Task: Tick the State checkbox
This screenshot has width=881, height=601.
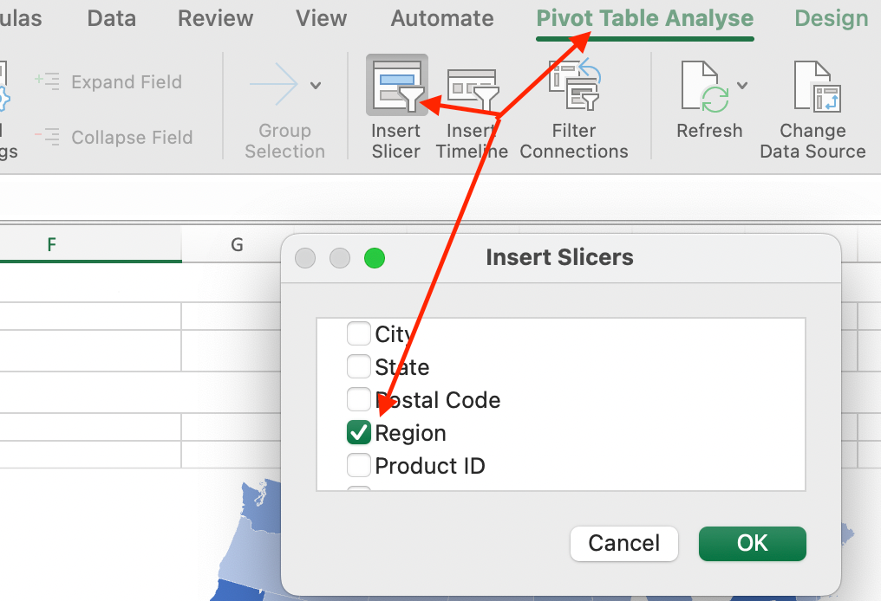Action: [358, 367]
